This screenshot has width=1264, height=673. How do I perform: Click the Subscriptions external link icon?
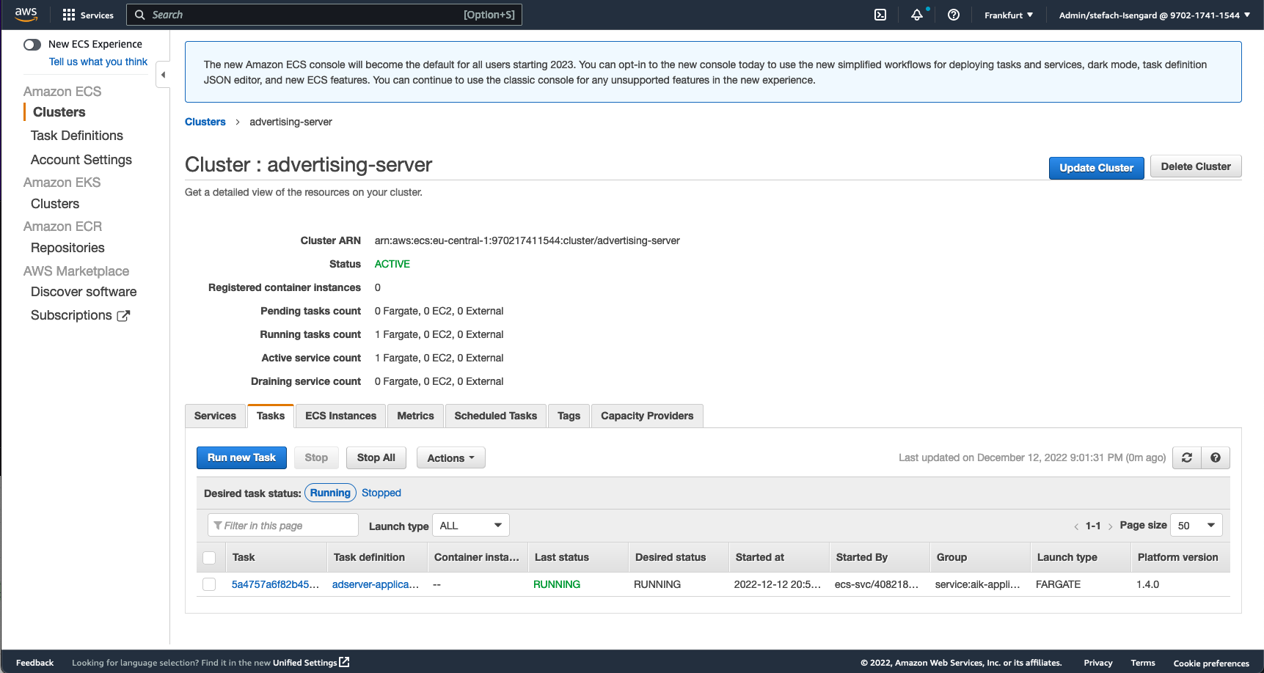tap(123, 316)
